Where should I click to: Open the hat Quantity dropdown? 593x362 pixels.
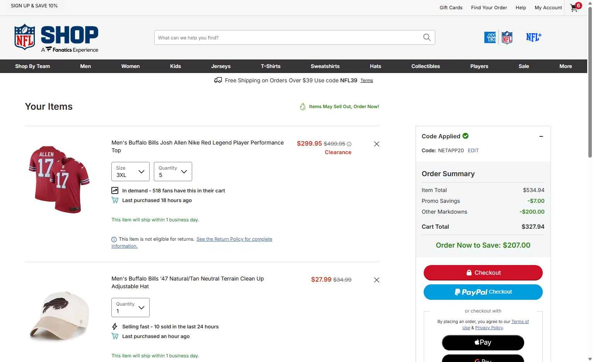(130, 308)
